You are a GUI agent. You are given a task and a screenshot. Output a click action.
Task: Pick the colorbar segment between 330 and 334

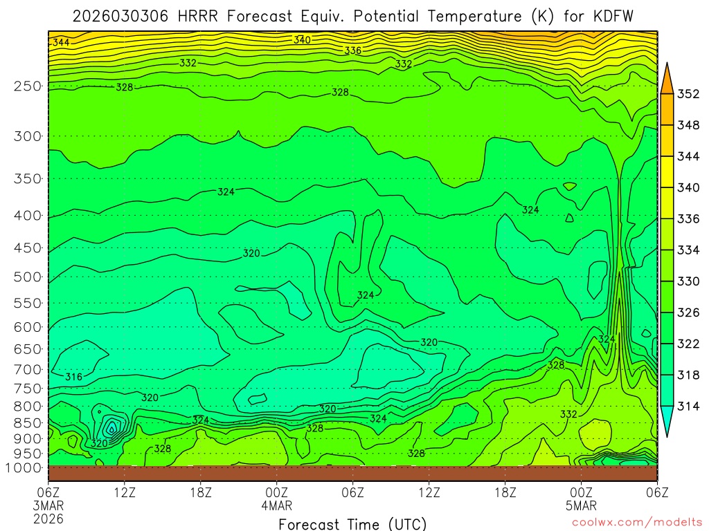[x=667, y=266]
